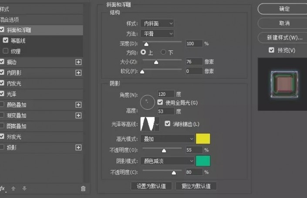Image resolution: width=307 pixels, height=198 pixels.
Task: Toggle the 预览 checkbox
Action: click(x=271, y=50)
